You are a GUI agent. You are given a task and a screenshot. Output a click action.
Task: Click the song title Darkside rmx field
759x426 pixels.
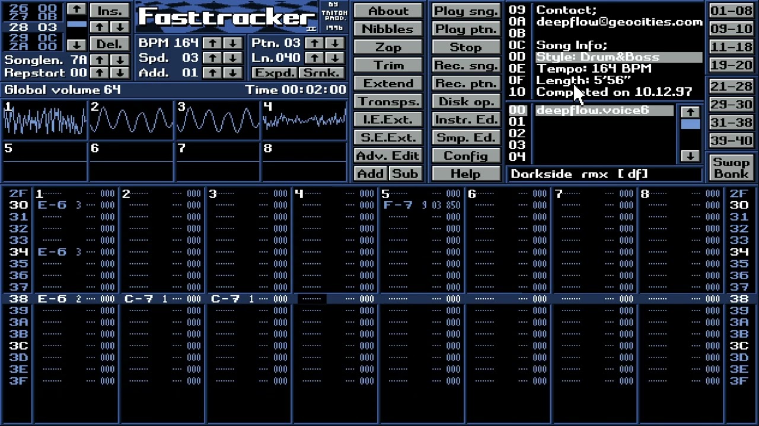coord(605,174)
